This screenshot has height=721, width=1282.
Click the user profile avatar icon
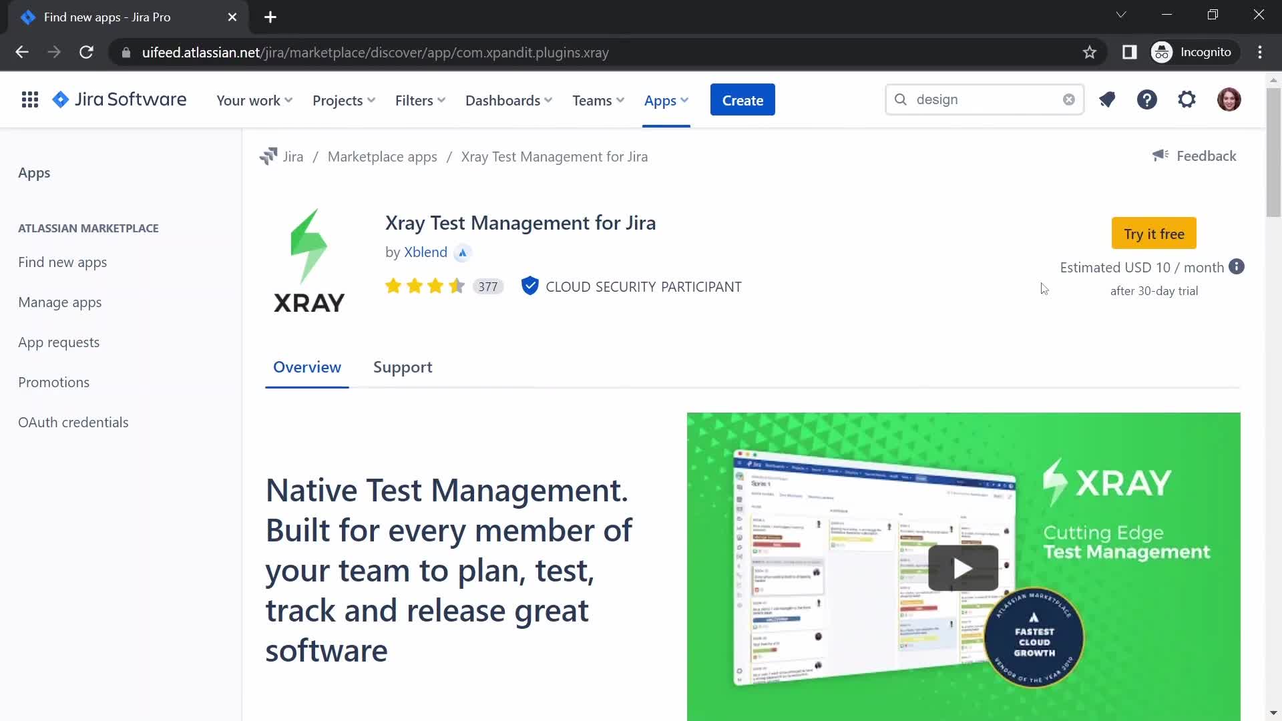coord(1229,99)
